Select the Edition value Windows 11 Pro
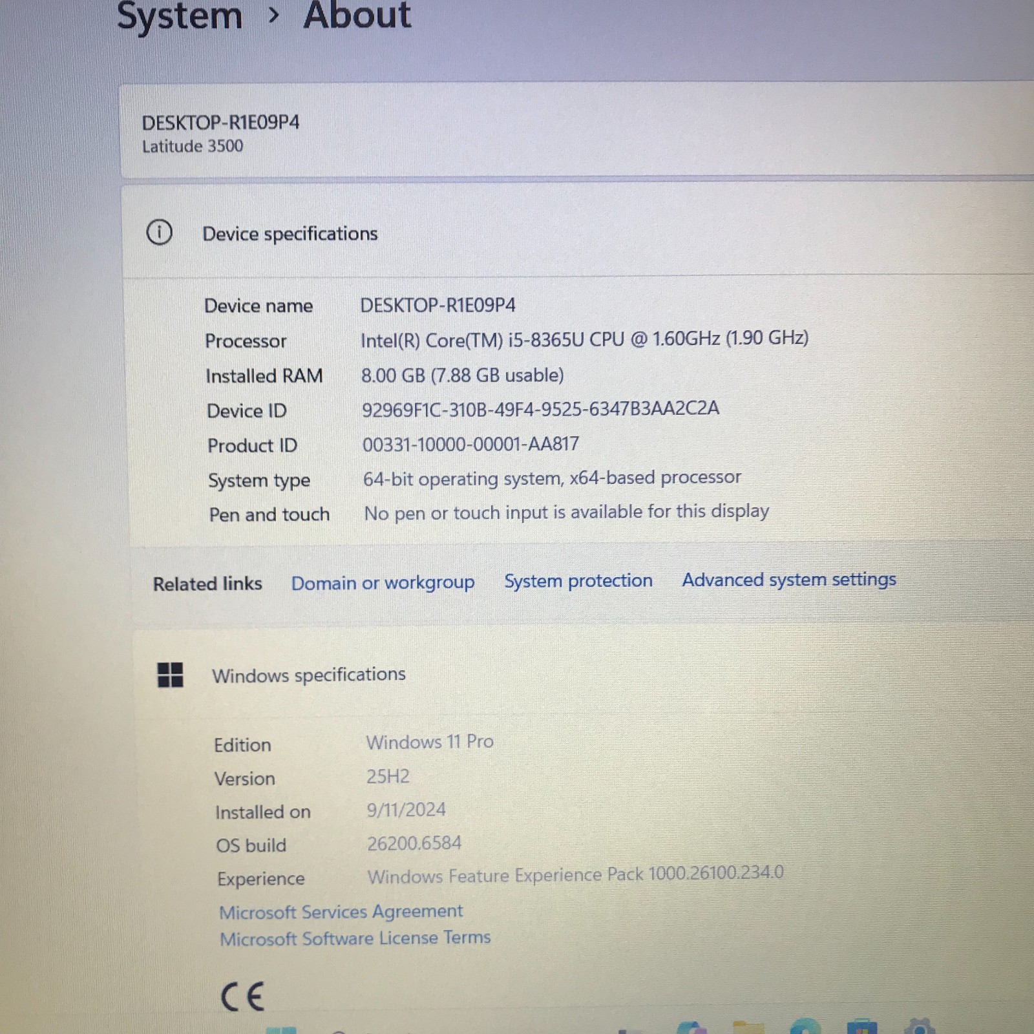 (430, 741)
